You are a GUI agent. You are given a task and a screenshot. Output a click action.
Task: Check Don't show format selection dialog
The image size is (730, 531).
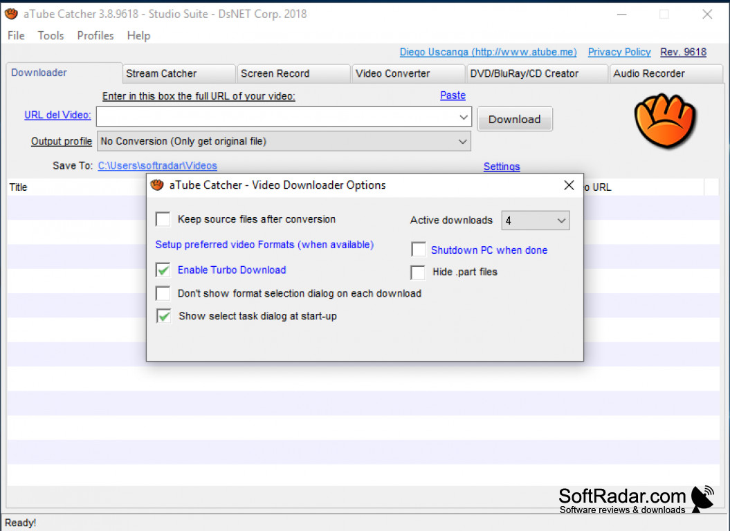click(x=163, y=293)
